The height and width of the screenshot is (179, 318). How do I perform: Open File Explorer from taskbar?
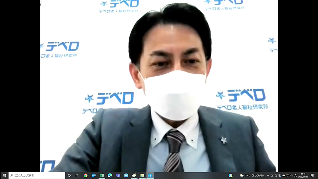coord(142,175)
